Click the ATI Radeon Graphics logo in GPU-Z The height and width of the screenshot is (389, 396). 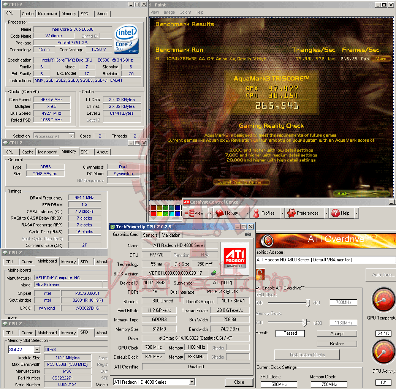coord(234,258)
